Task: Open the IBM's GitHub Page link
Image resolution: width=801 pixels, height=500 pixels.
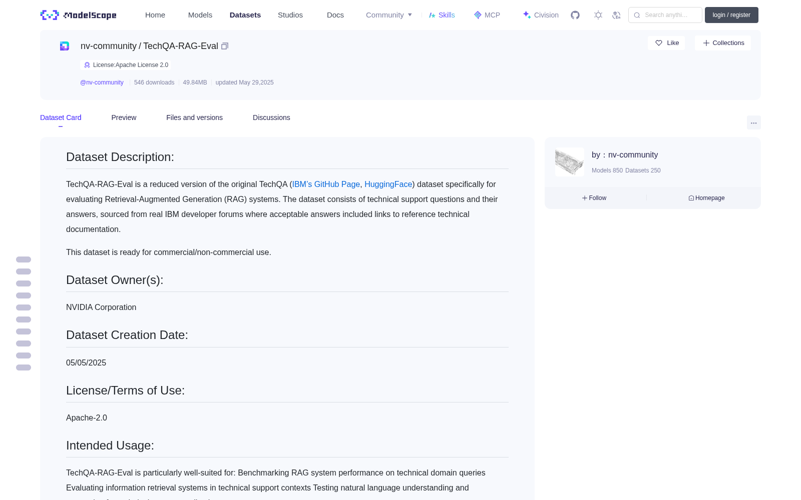Action: tap(326, 184)
